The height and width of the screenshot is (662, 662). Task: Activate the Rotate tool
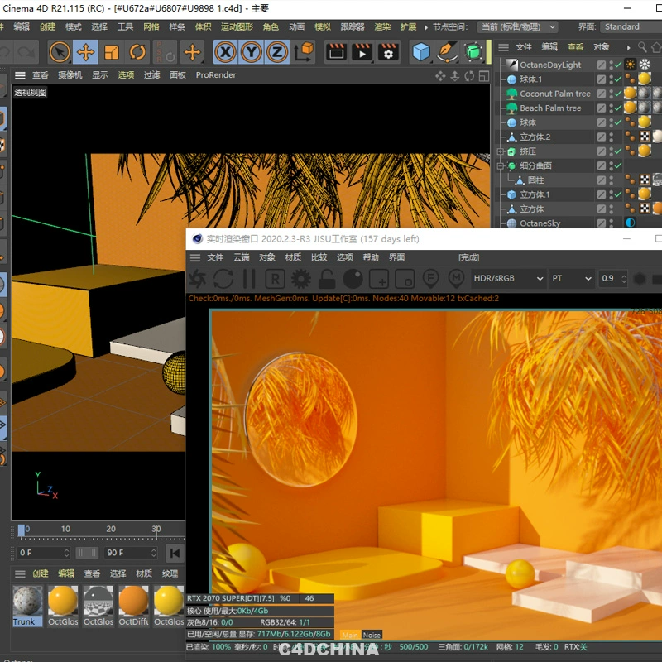tap(137, 52)
